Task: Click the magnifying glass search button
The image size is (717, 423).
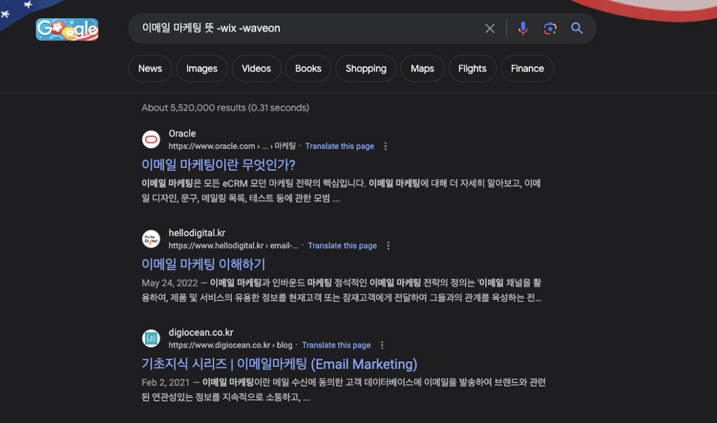Action: tap(577, 29)
